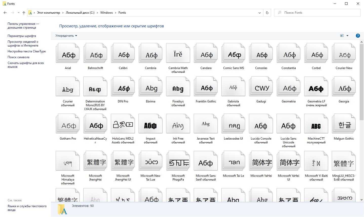Click the Fonts breadcrumb segment
Screen dimensions: 364x217
pos(122,13)
